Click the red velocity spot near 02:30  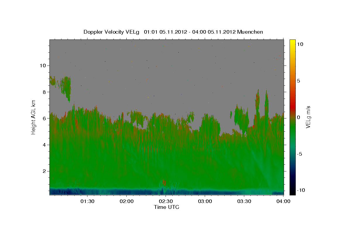click(x=164, y=183)
